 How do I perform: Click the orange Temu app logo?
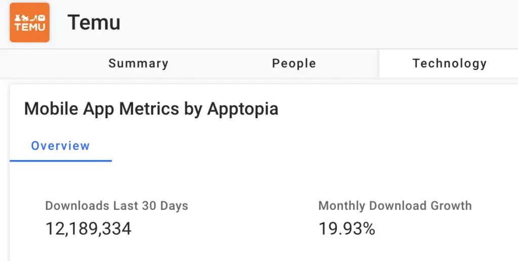point(29,23)
